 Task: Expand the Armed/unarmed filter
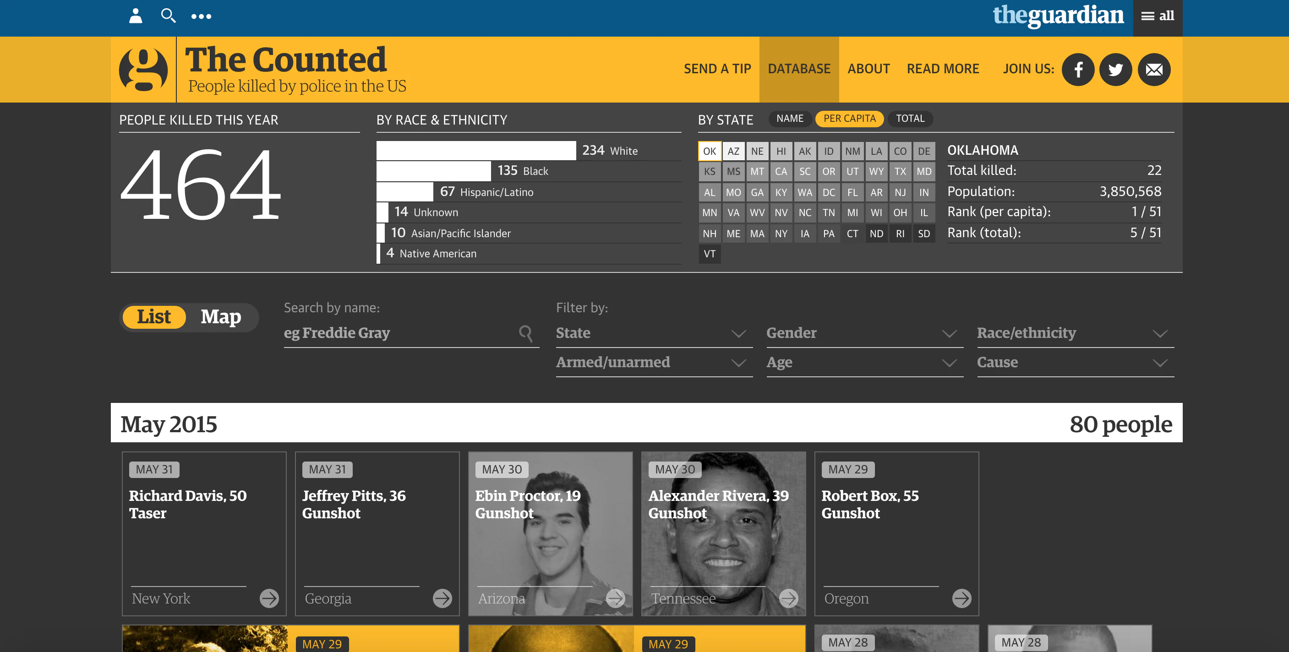[654, 362]
